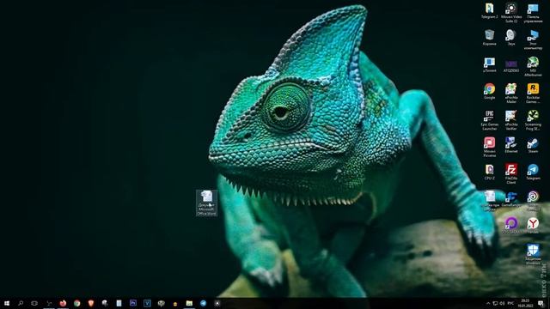Open Epic Games Launcher shortcut
550x309 pixels.
pyautogui.click(x=489, y=120)
